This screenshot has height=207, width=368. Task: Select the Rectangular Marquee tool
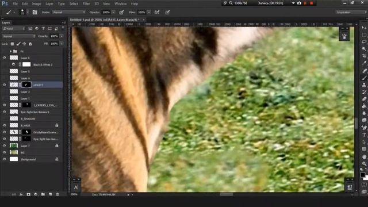coord(364,34)
